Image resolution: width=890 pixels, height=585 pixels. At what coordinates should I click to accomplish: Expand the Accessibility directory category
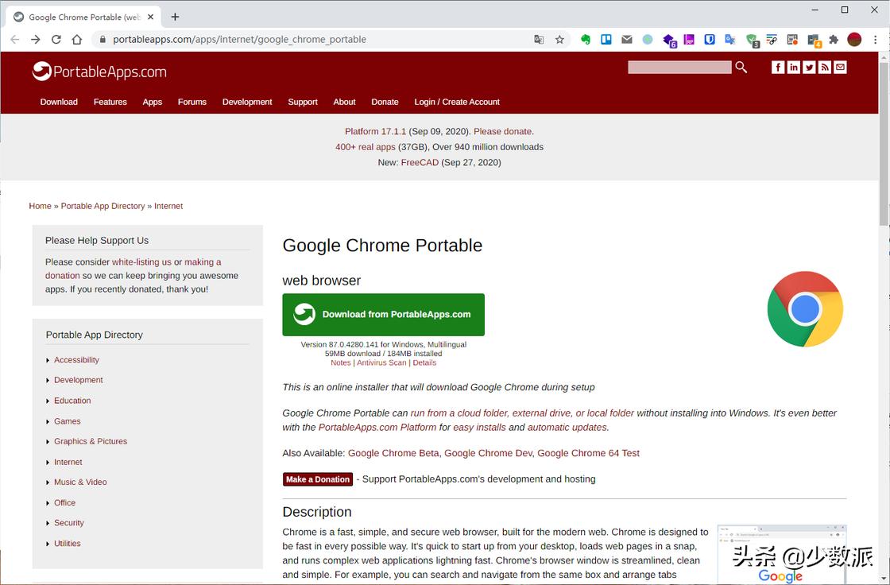[76, 359]
